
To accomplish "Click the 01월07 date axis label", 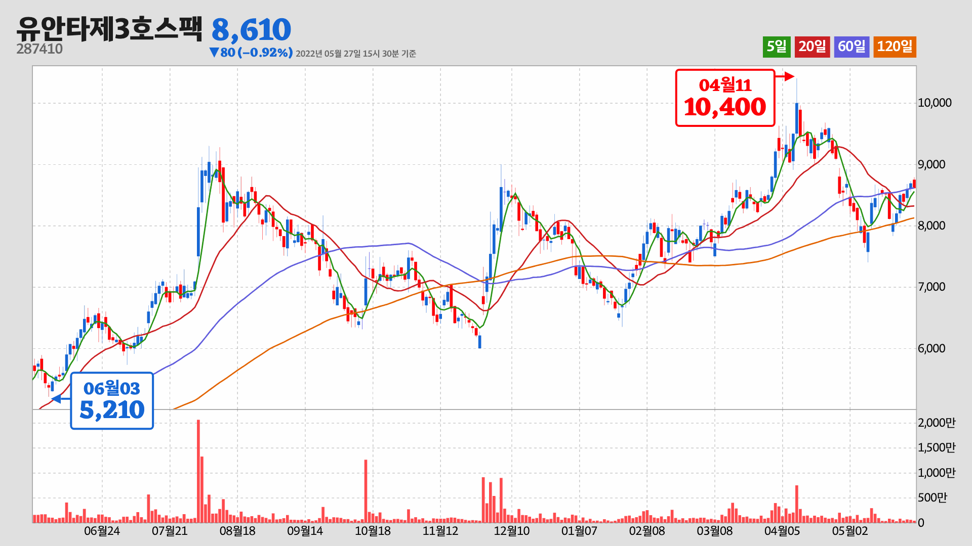I will [579, 531].
